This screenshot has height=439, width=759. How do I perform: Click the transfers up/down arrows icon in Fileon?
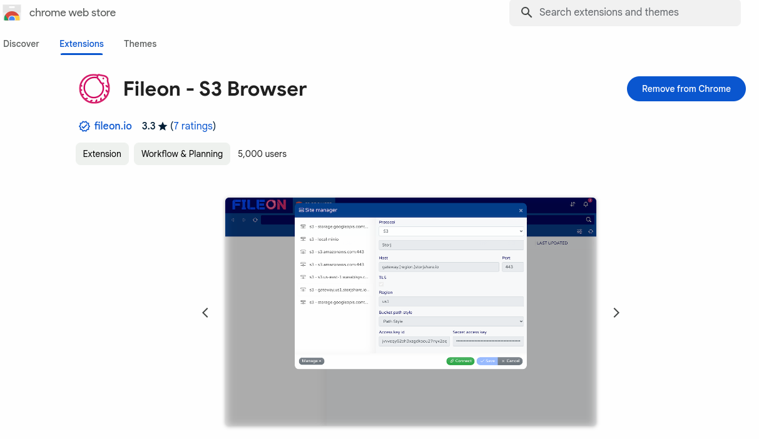pos(573,203)
